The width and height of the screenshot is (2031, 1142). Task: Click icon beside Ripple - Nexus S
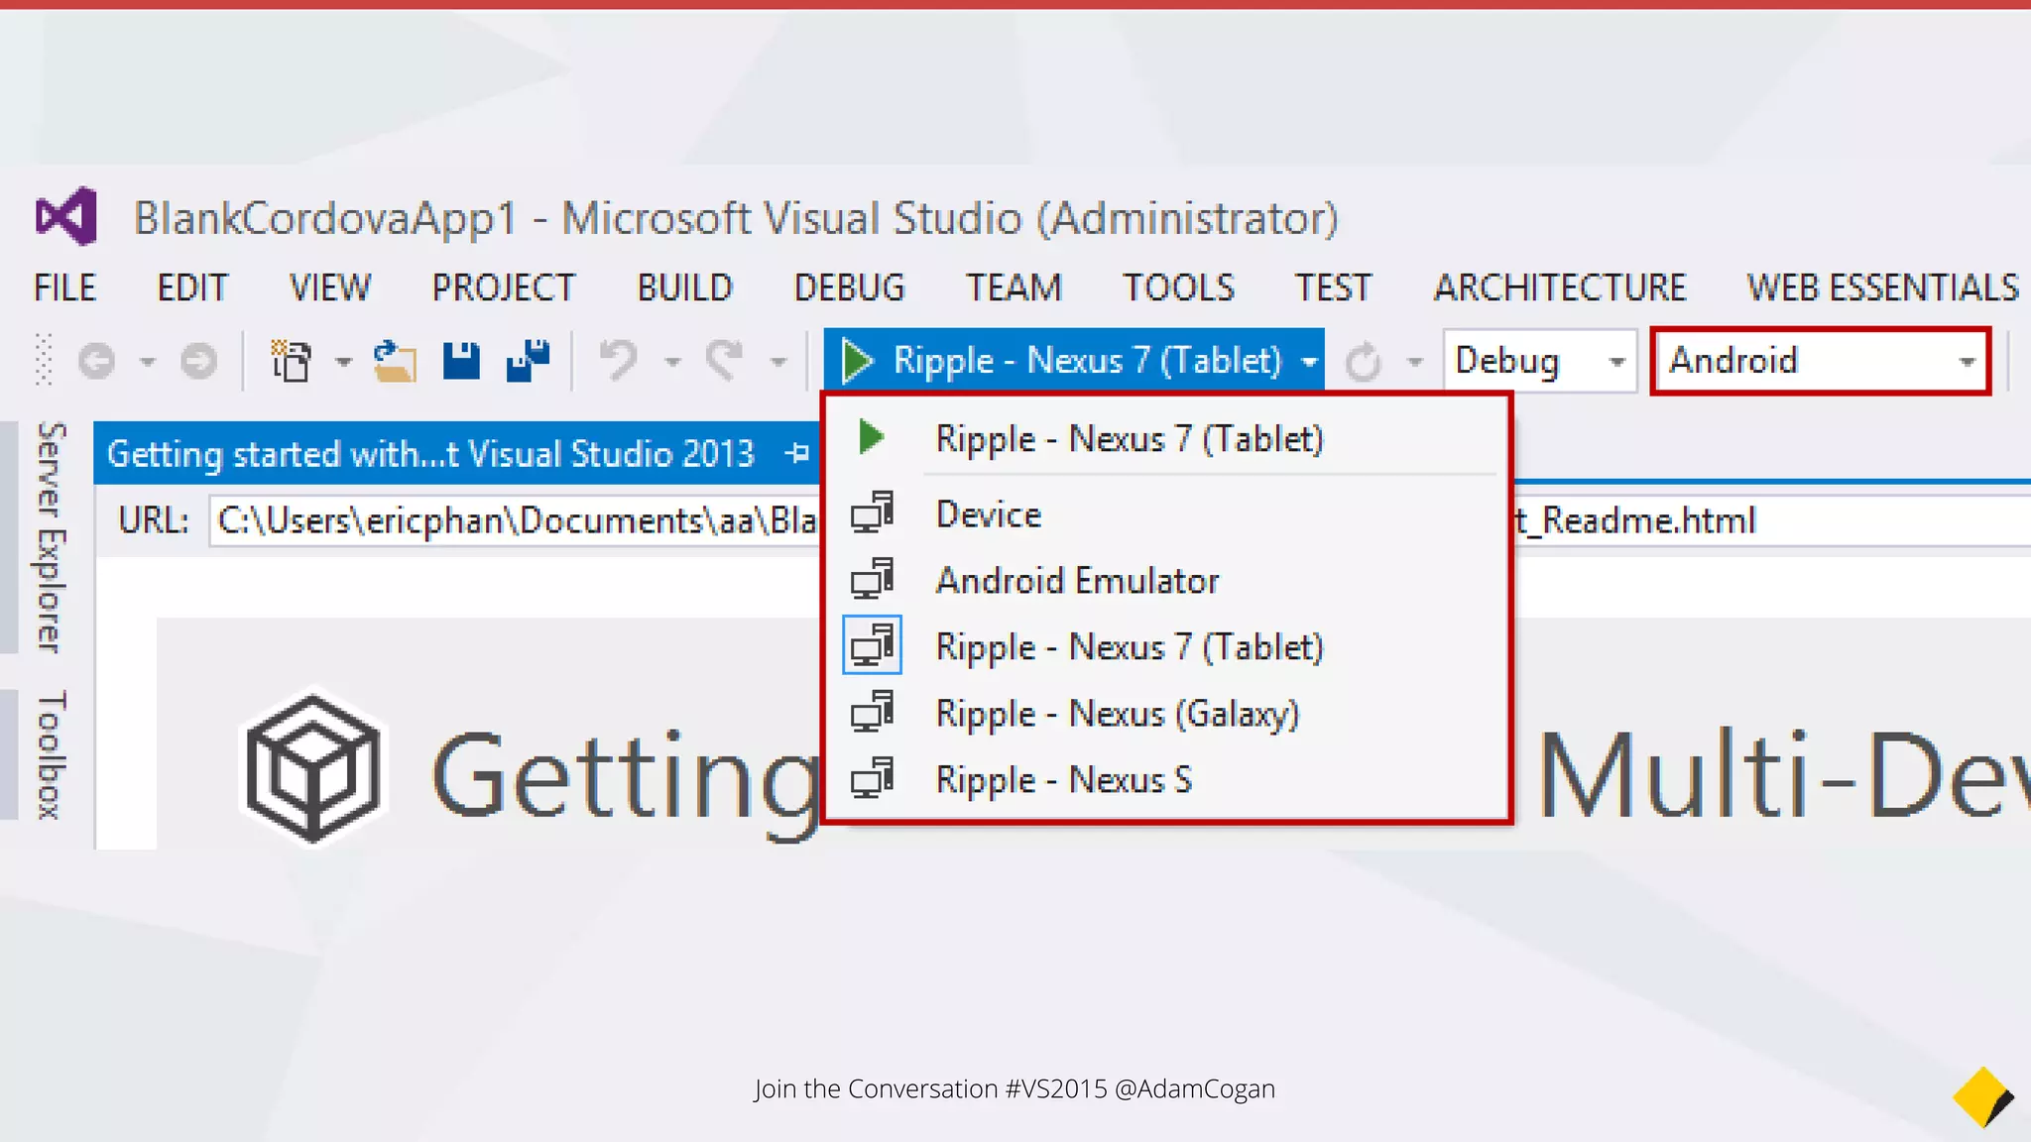pos(873,779)
